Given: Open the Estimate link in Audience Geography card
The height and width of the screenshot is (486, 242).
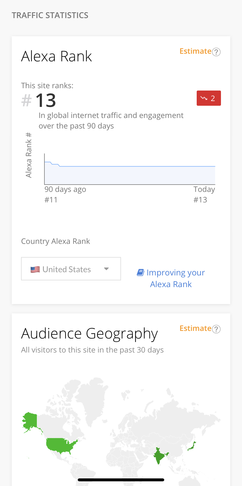Looking at the screenshot, I should point(195,329).
